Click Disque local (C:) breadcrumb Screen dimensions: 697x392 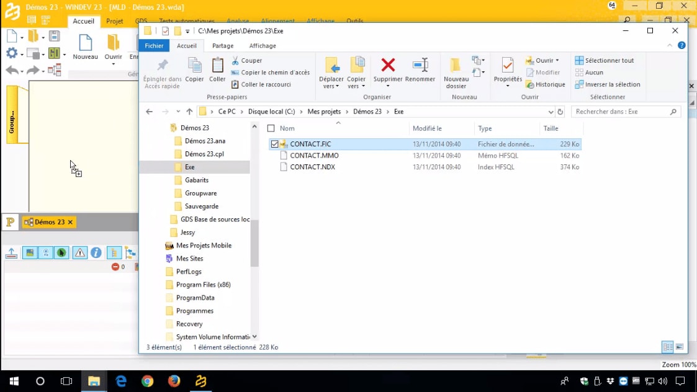click(x=271, y=112)
